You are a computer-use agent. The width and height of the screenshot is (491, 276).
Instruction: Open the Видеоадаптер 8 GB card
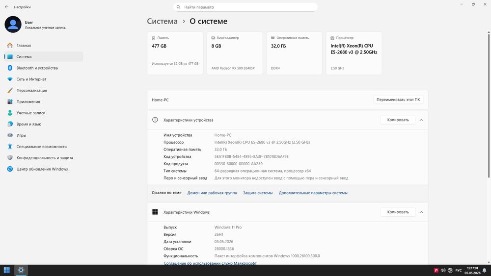coord(235,53)
